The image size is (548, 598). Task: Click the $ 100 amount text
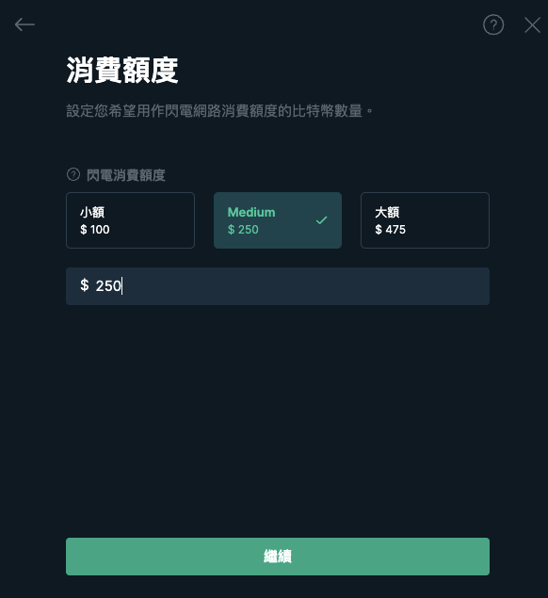tap(94, 229)
